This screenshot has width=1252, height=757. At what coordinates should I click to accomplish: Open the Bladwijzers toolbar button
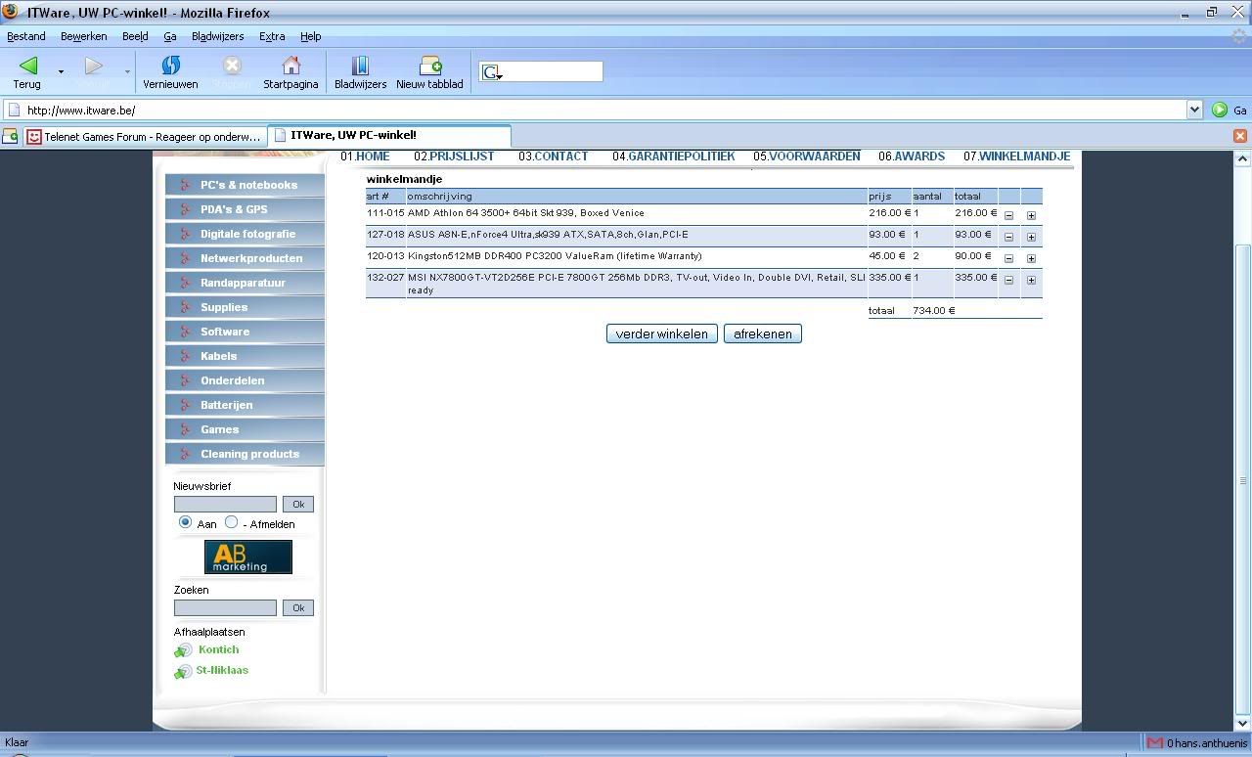pos(360,72)
